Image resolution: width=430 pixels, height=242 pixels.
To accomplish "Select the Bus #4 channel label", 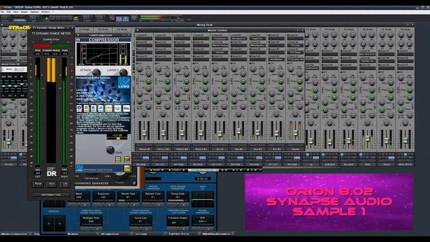I will [276, 149].
